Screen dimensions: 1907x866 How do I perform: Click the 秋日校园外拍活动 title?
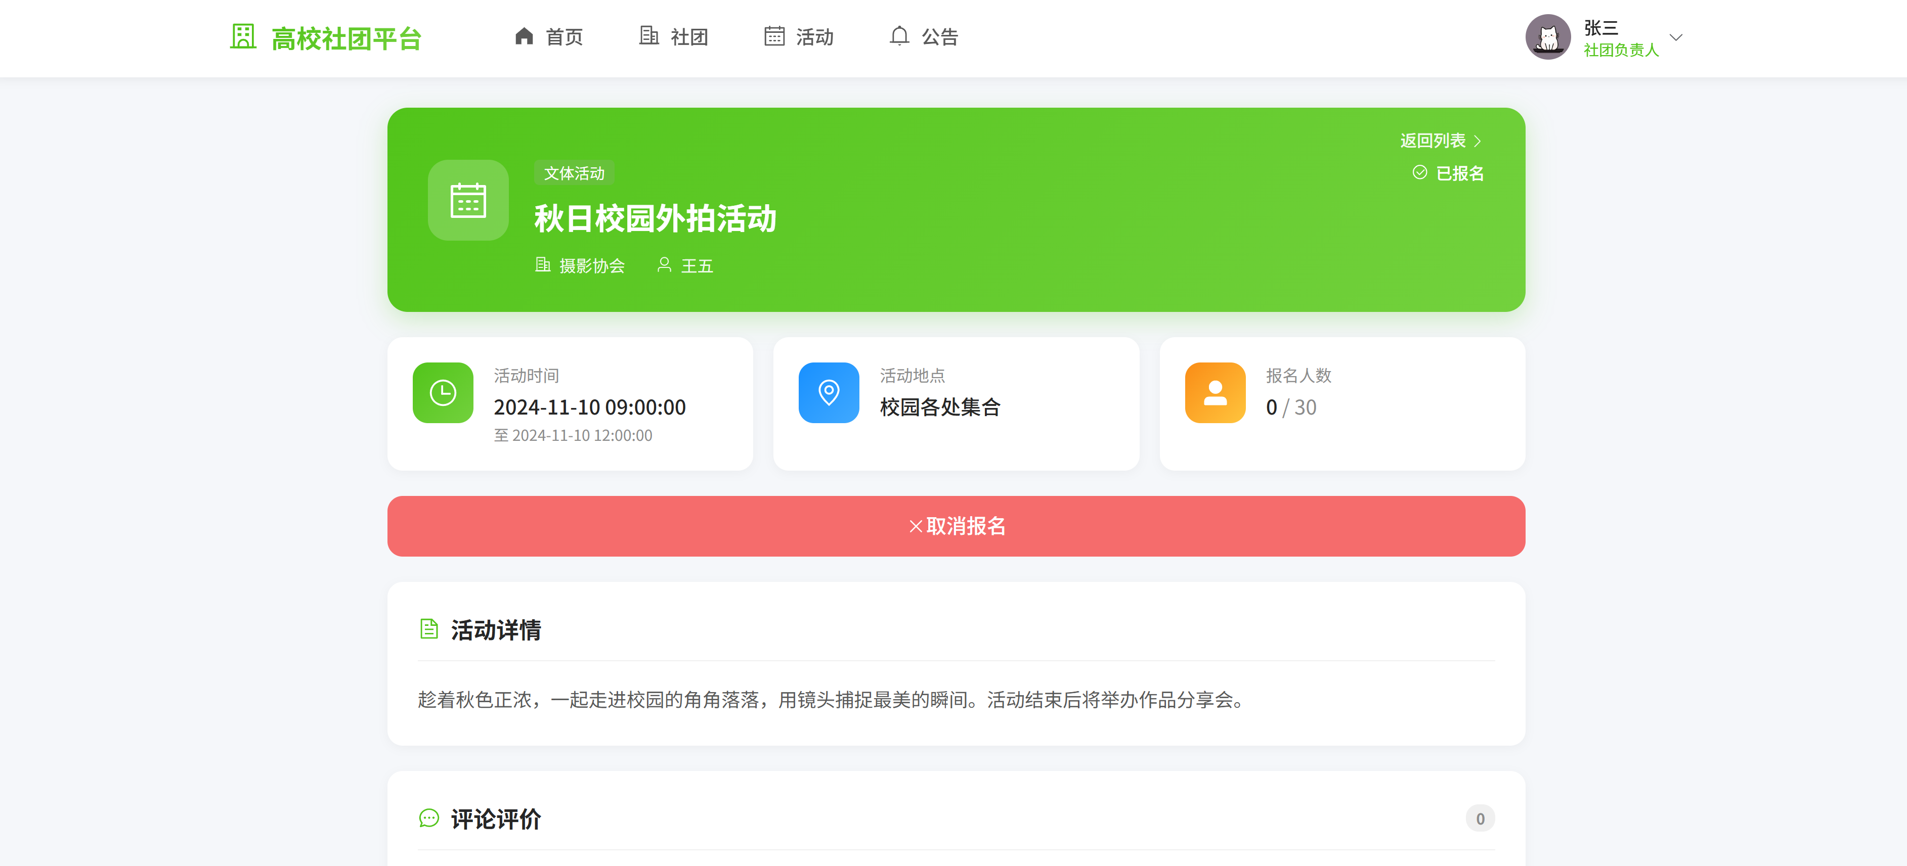(655, 218)
